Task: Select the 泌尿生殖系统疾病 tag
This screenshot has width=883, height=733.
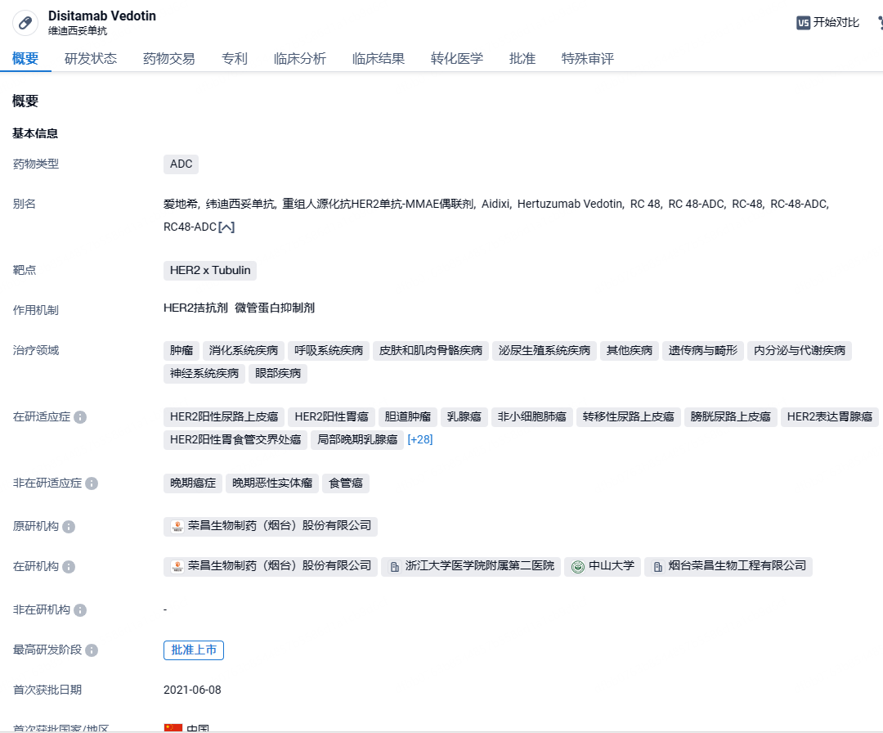Action: point(545,350)
